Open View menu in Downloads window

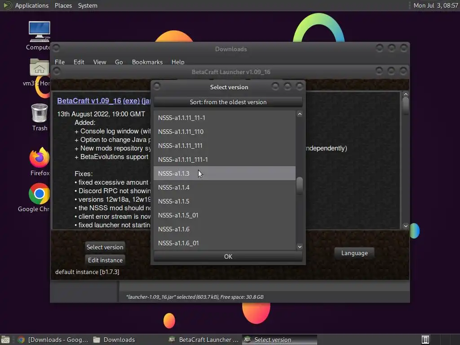(x=99, y=62)
